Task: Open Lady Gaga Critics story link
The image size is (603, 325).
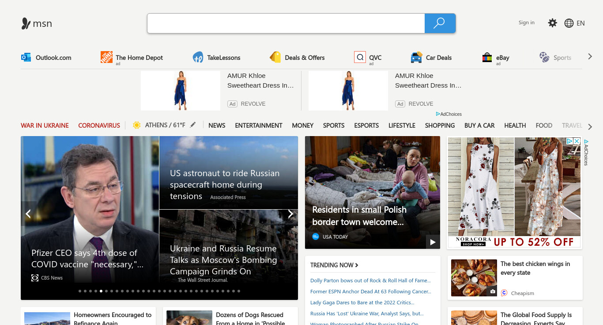Action: [x=362, y=303]
